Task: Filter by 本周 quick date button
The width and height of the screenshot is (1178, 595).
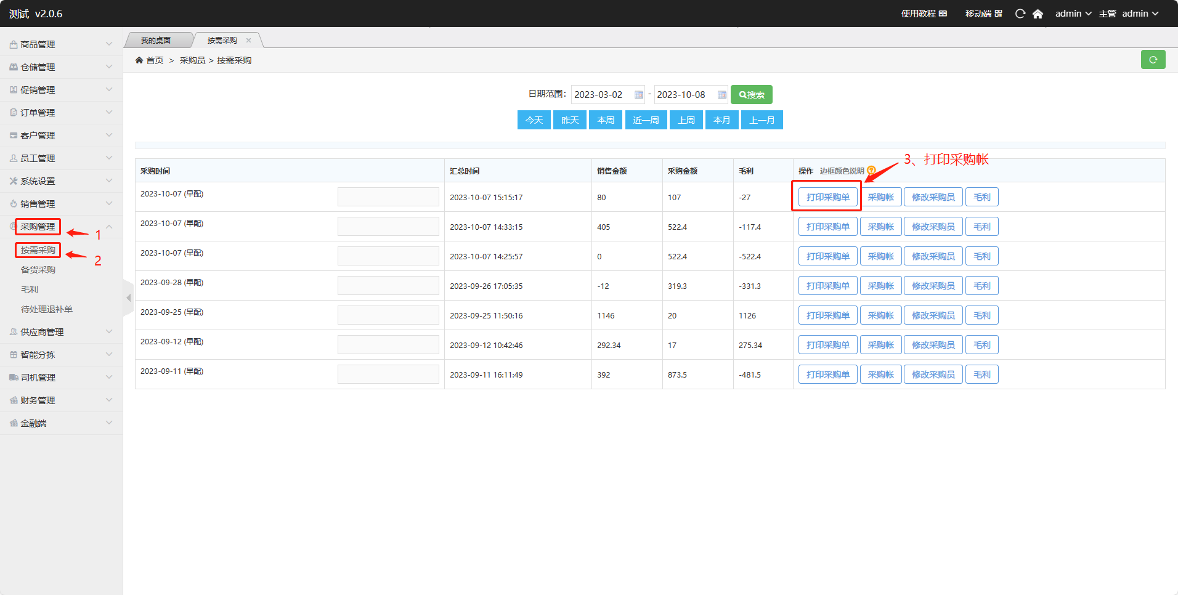Action: coord(605,120)
